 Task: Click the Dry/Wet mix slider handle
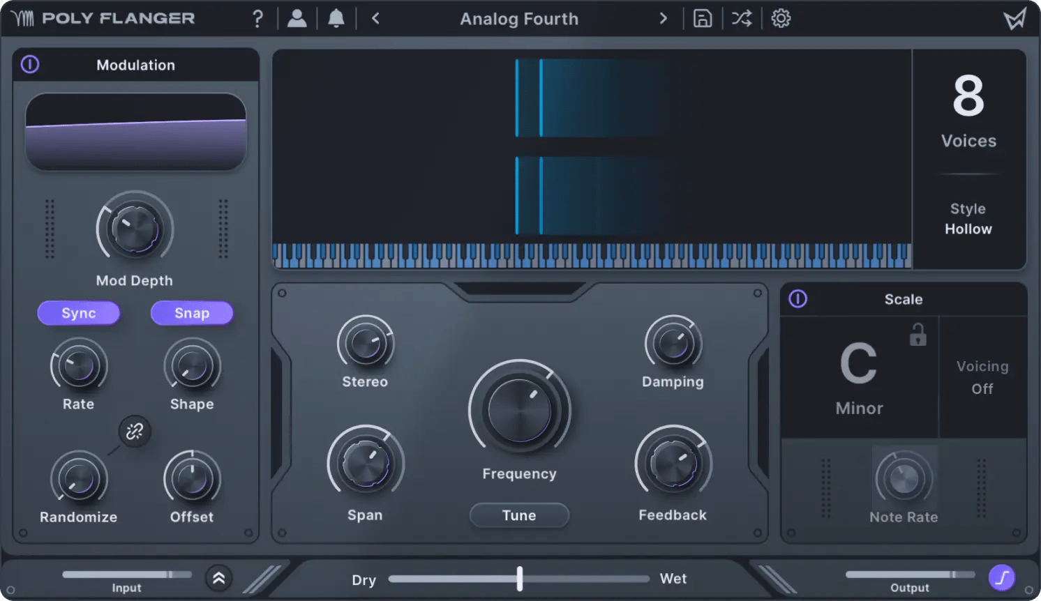(520, 578)
